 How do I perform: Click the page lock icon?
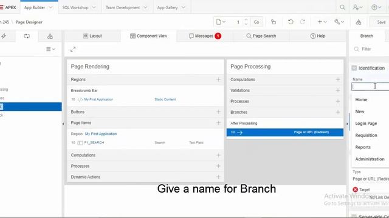274,22
